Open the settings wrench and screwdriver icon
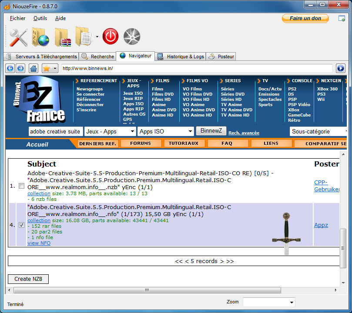The height and width of the screenshot is (313, 352). 19,37
